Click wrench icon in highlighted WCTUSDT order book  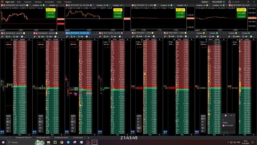click(67, 37)
